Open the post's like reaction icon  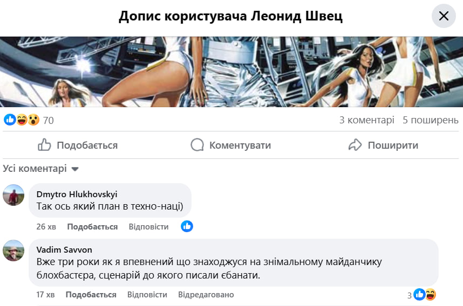coord(10,120)
